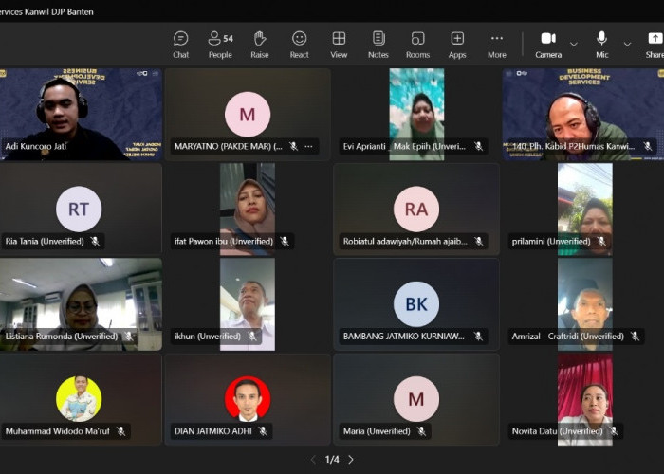Go to previous page of participants

coord(314,460)
